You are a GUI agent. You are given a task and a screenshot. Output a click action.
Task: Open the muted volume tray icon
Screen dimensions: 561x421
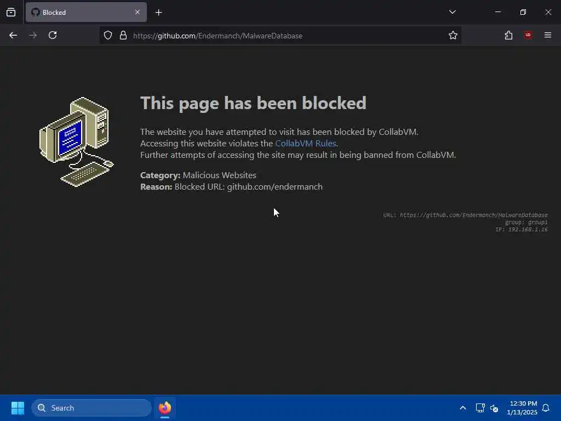[x=494, y=408]
